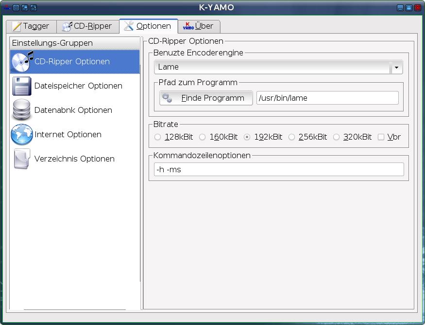Click the K-YAMO logo on Über tab
The width and height of the screenshot is (425, 325).
point(188,26)
